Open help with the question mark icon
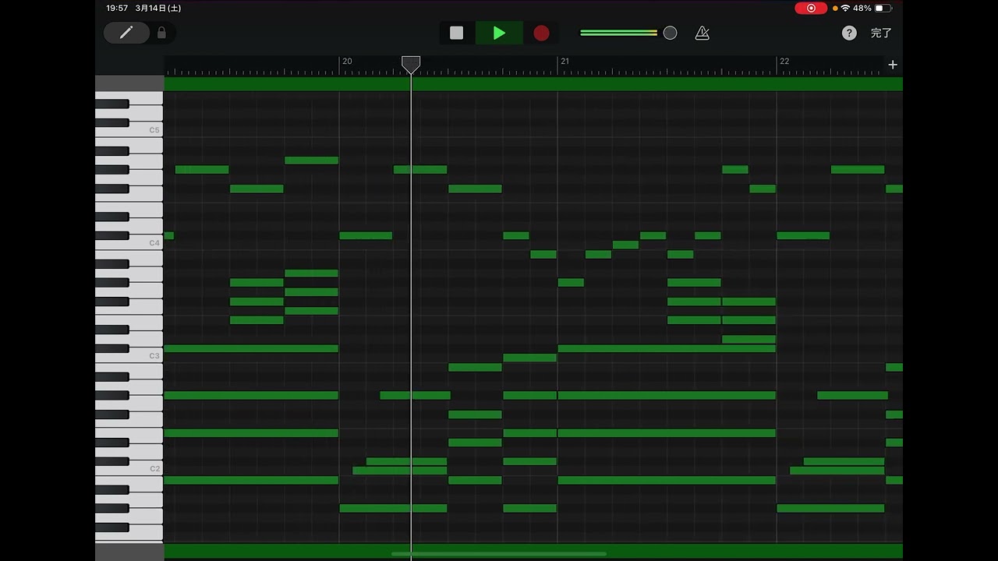Viewport: 998px width, 561px height. (x=849, y=33)
